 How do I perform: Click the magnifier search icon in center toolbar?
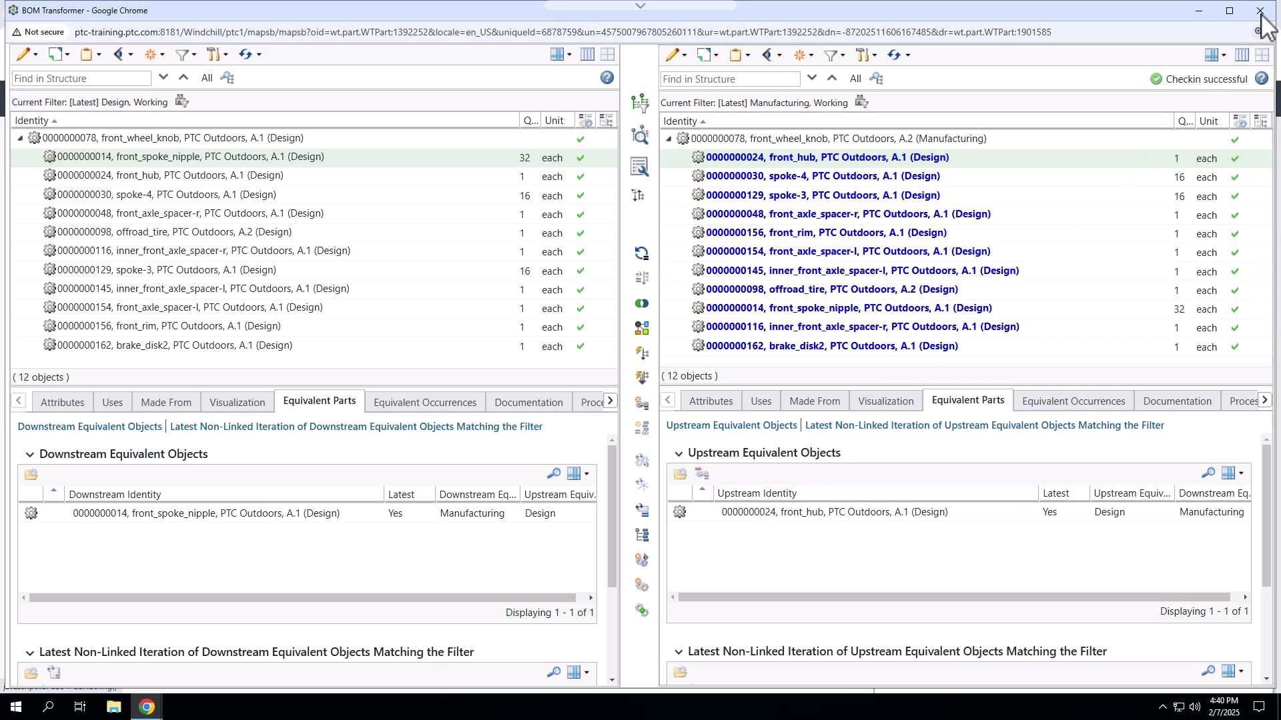click(x=640, y=135)
